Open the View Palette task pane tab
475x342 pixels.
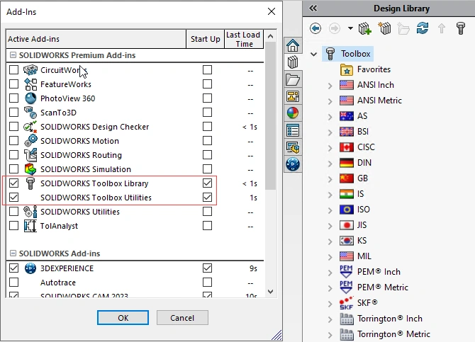293,96
